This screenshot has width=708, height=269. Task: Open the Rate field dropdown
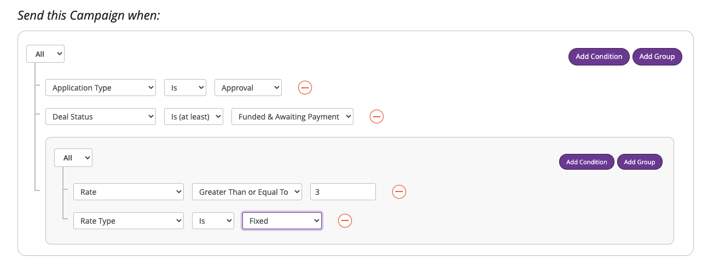pos(129,192)
